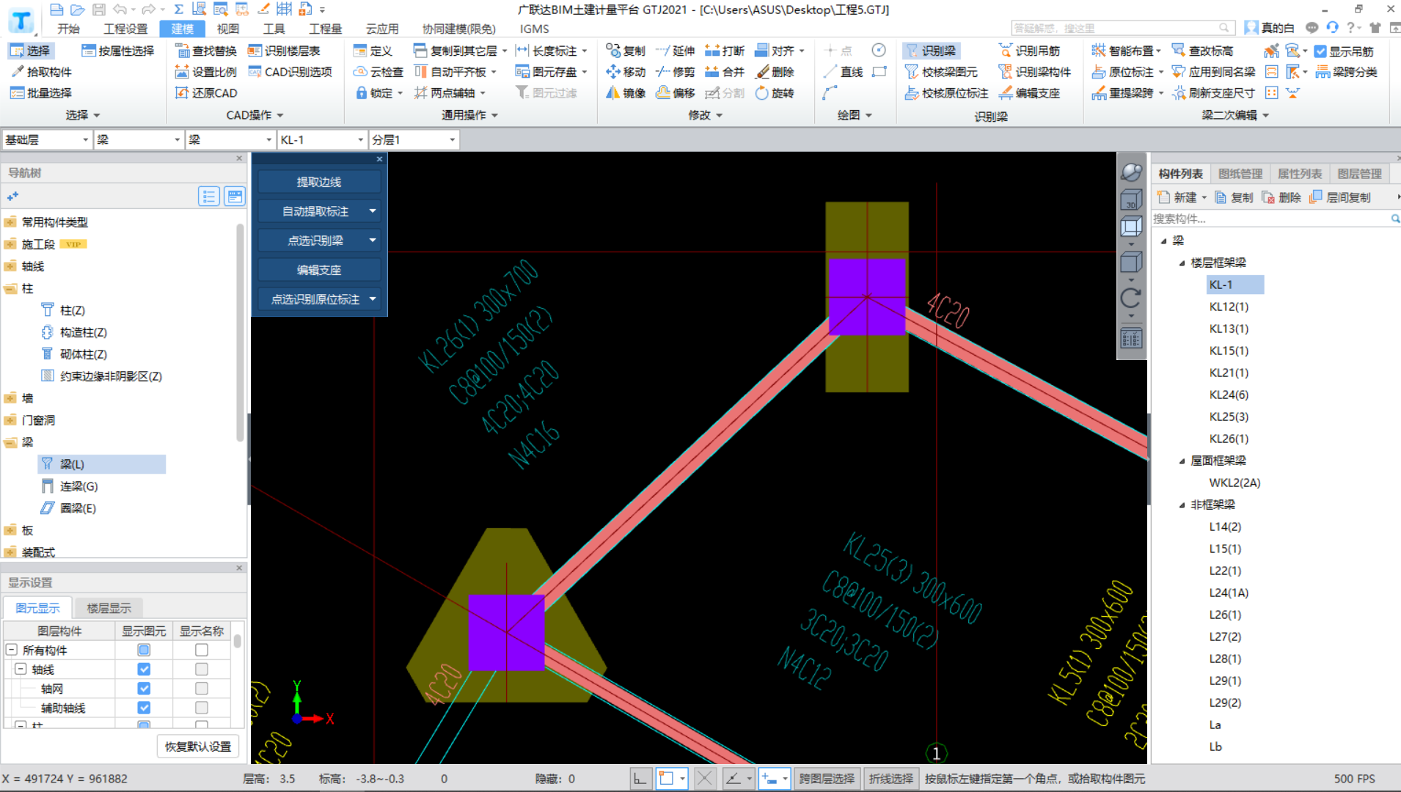Click the 设置比例 tool

pos(205,72)
